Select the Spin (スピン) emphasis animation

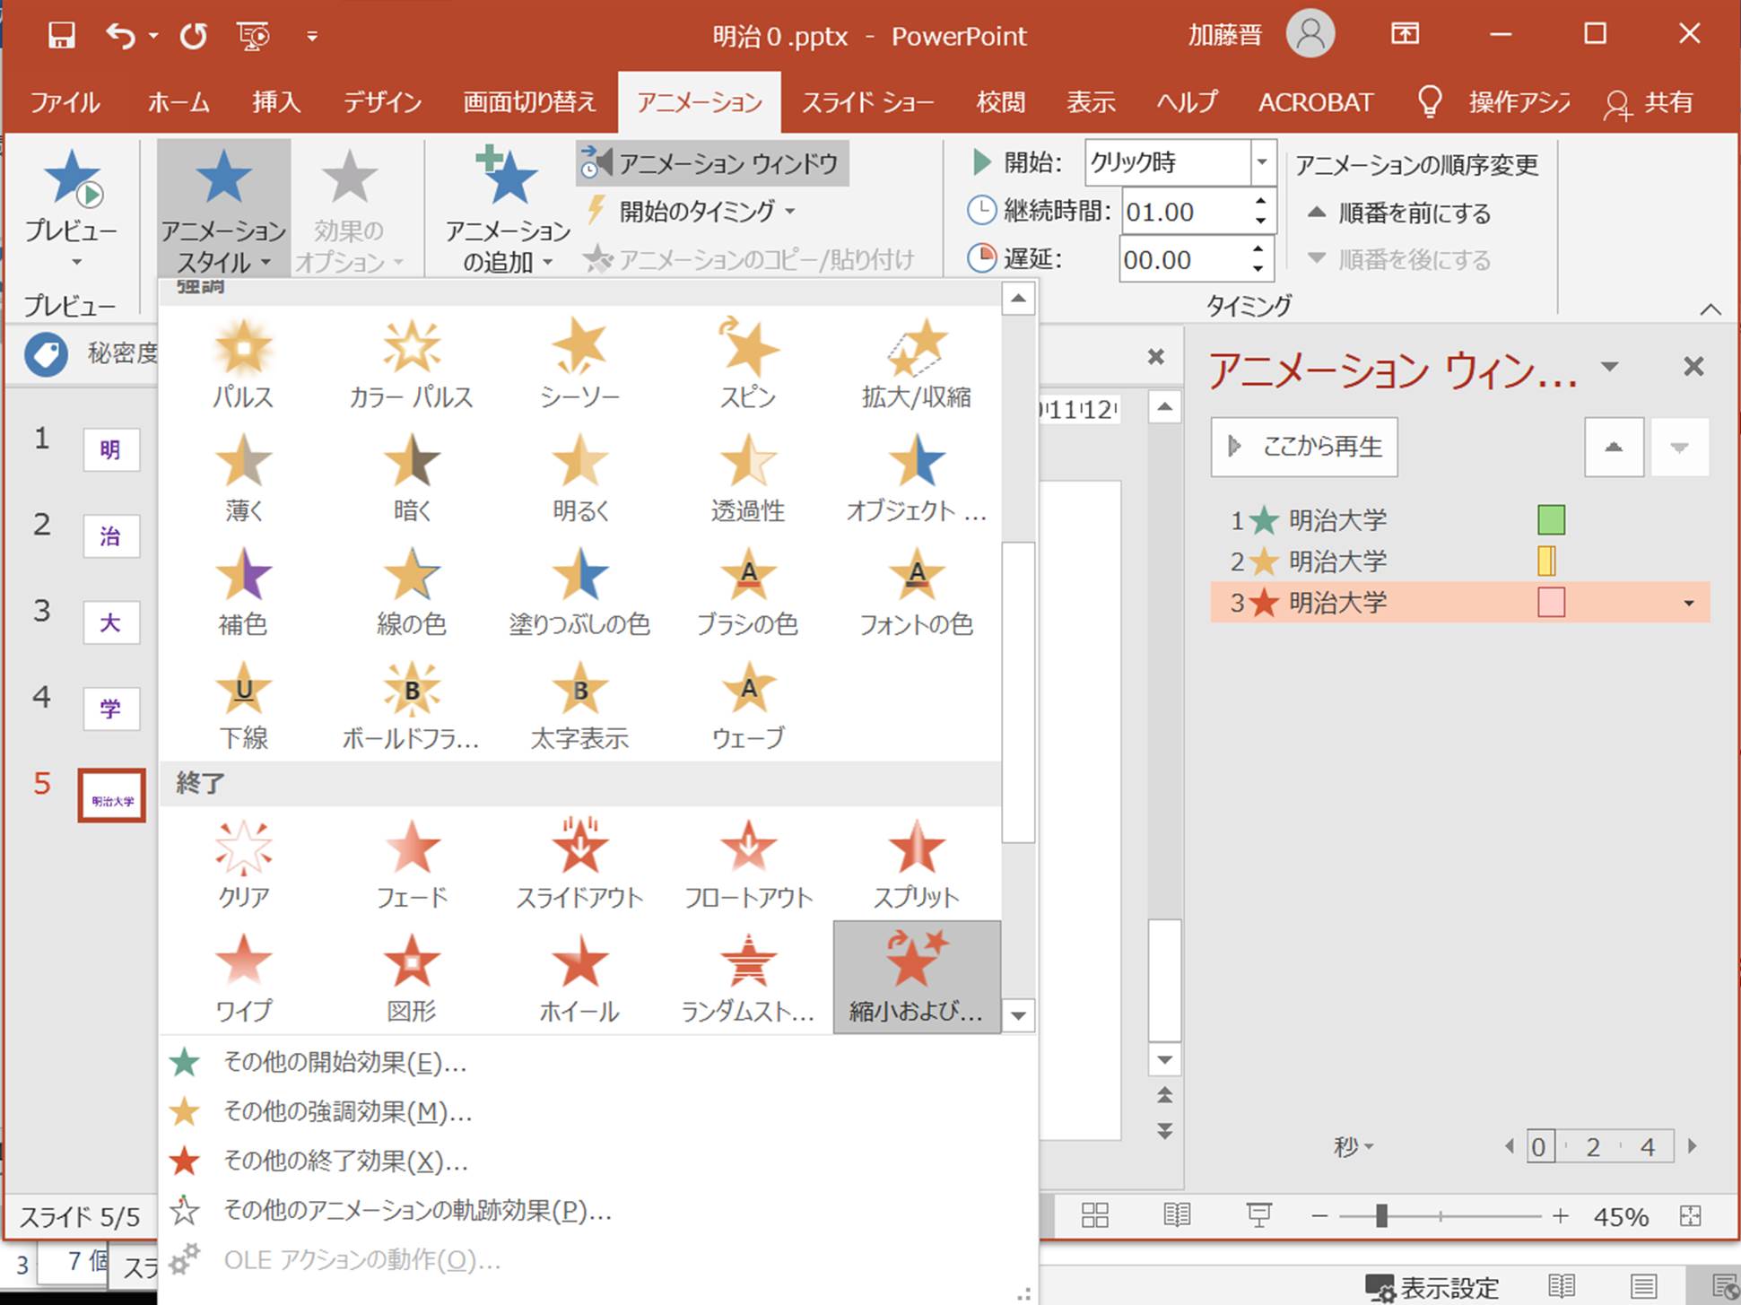point(747,364)
